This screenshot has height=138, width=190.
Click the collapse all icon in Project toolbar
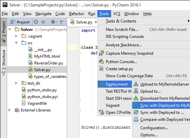(43, 22)
